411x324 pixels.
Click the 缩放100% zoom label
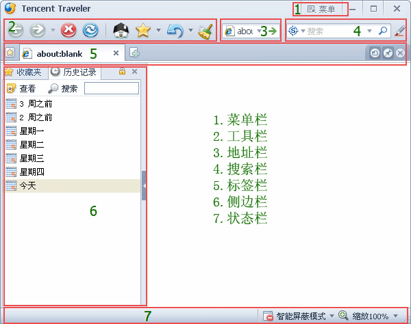[370, 316]
